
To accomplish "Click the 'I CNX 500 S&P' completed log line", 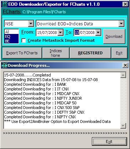I will 42,108.
